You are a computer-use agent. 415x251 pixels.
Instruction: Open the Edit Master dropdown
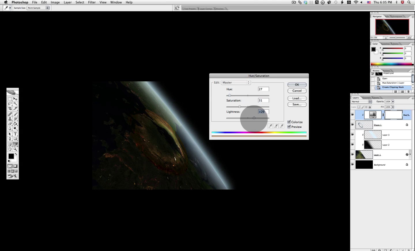click(x=236, y=83)
